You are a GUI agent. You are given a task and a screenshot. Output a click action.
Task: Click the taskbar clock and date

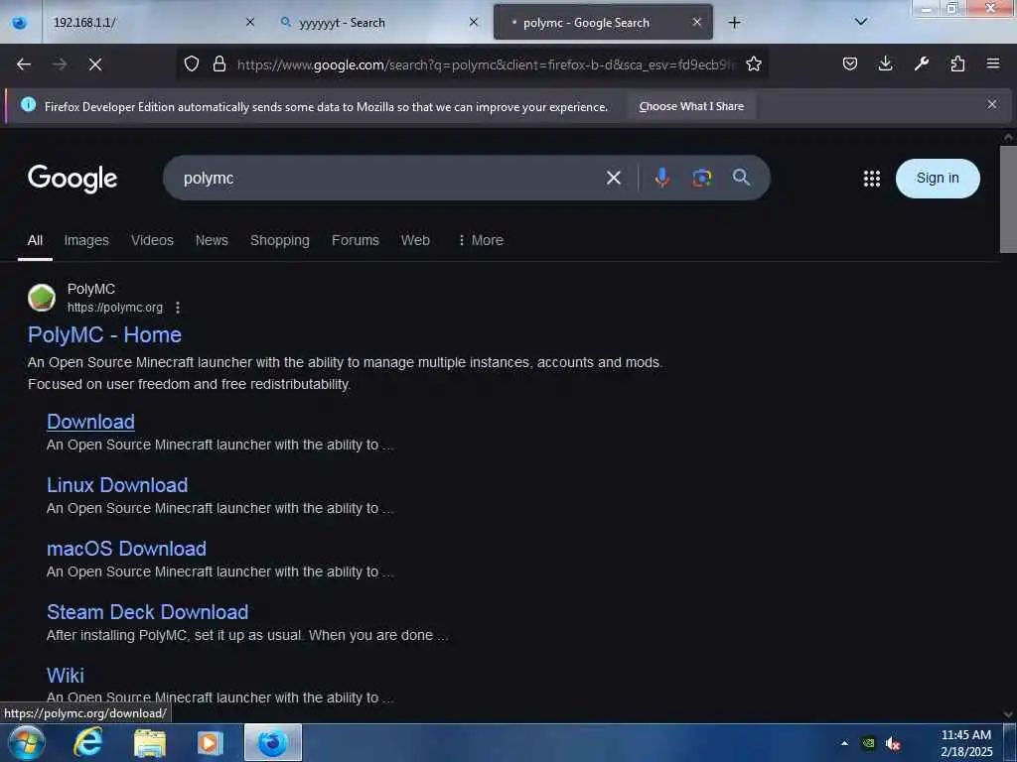(x=966, y=743)
